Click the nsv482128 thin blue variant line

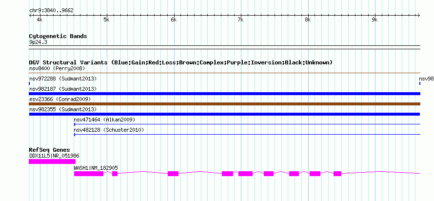tap(247, 135)
